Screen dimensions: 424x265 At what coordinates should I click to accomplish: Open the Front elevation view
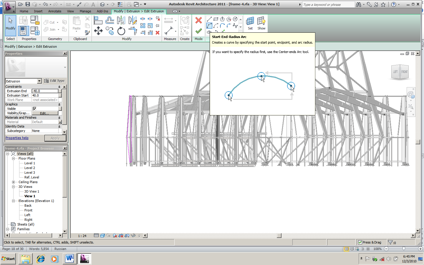28,210
